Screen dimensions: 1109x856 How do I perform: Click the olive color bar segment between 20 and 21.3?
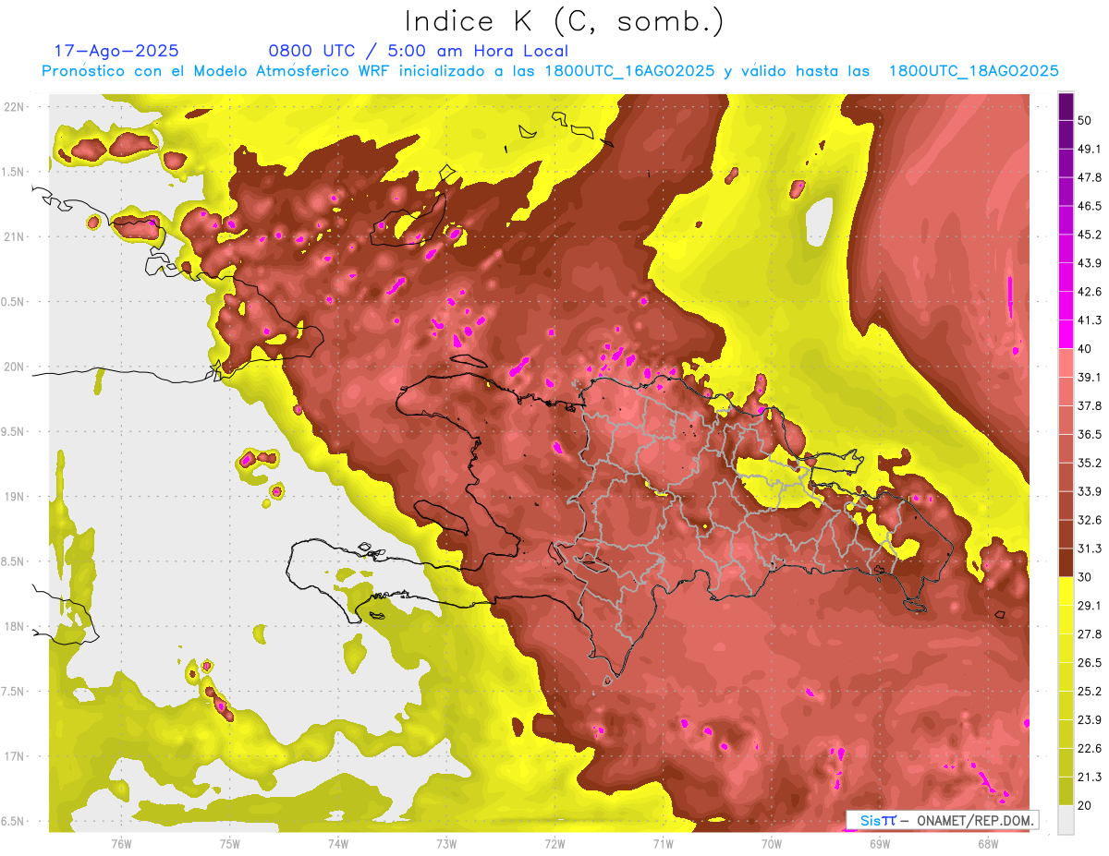(1066, 790)
